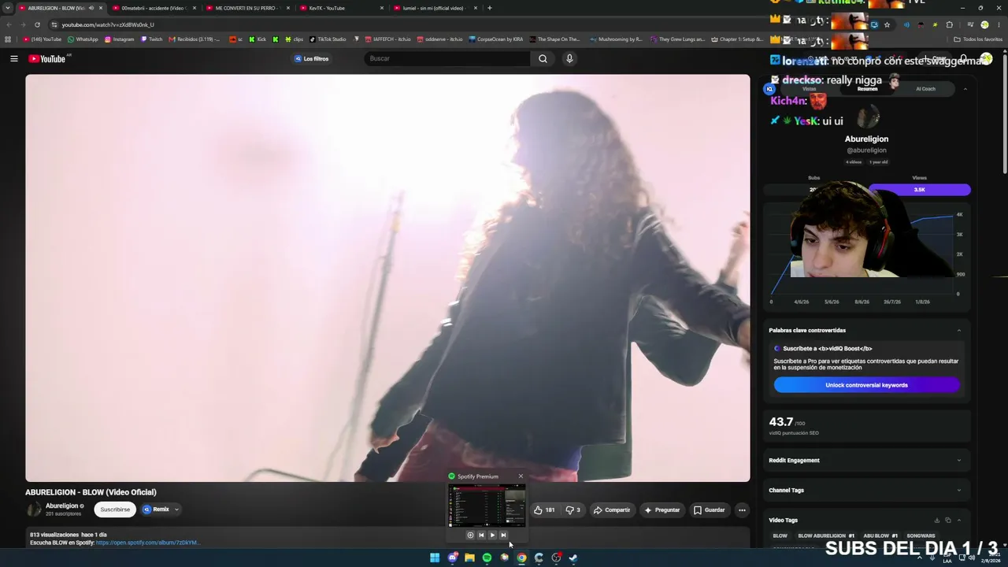This screenshot has height=567, width=1008.
Task: Open the Preguntar AI assistant
Action: pos(661,510)
